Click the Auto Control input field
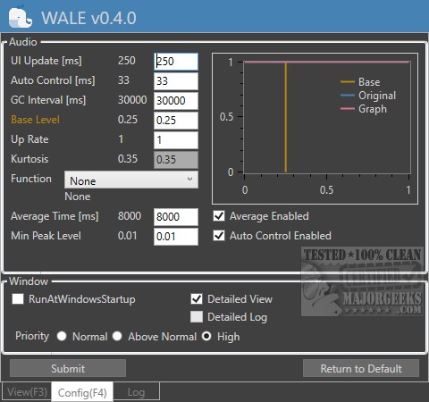This screenshot has height=402, width=429. tap(176, 81)
